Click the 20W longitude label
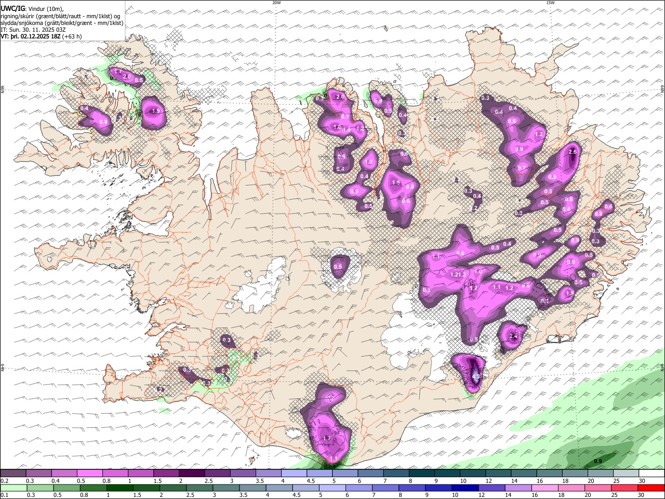Viewport: 665px width, 499px height. point(276,3)
